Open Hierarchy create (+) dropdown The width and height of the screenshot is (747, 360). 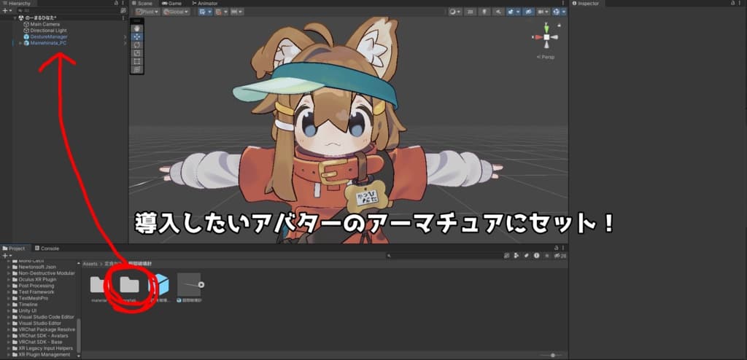click(x=6, y=10)
